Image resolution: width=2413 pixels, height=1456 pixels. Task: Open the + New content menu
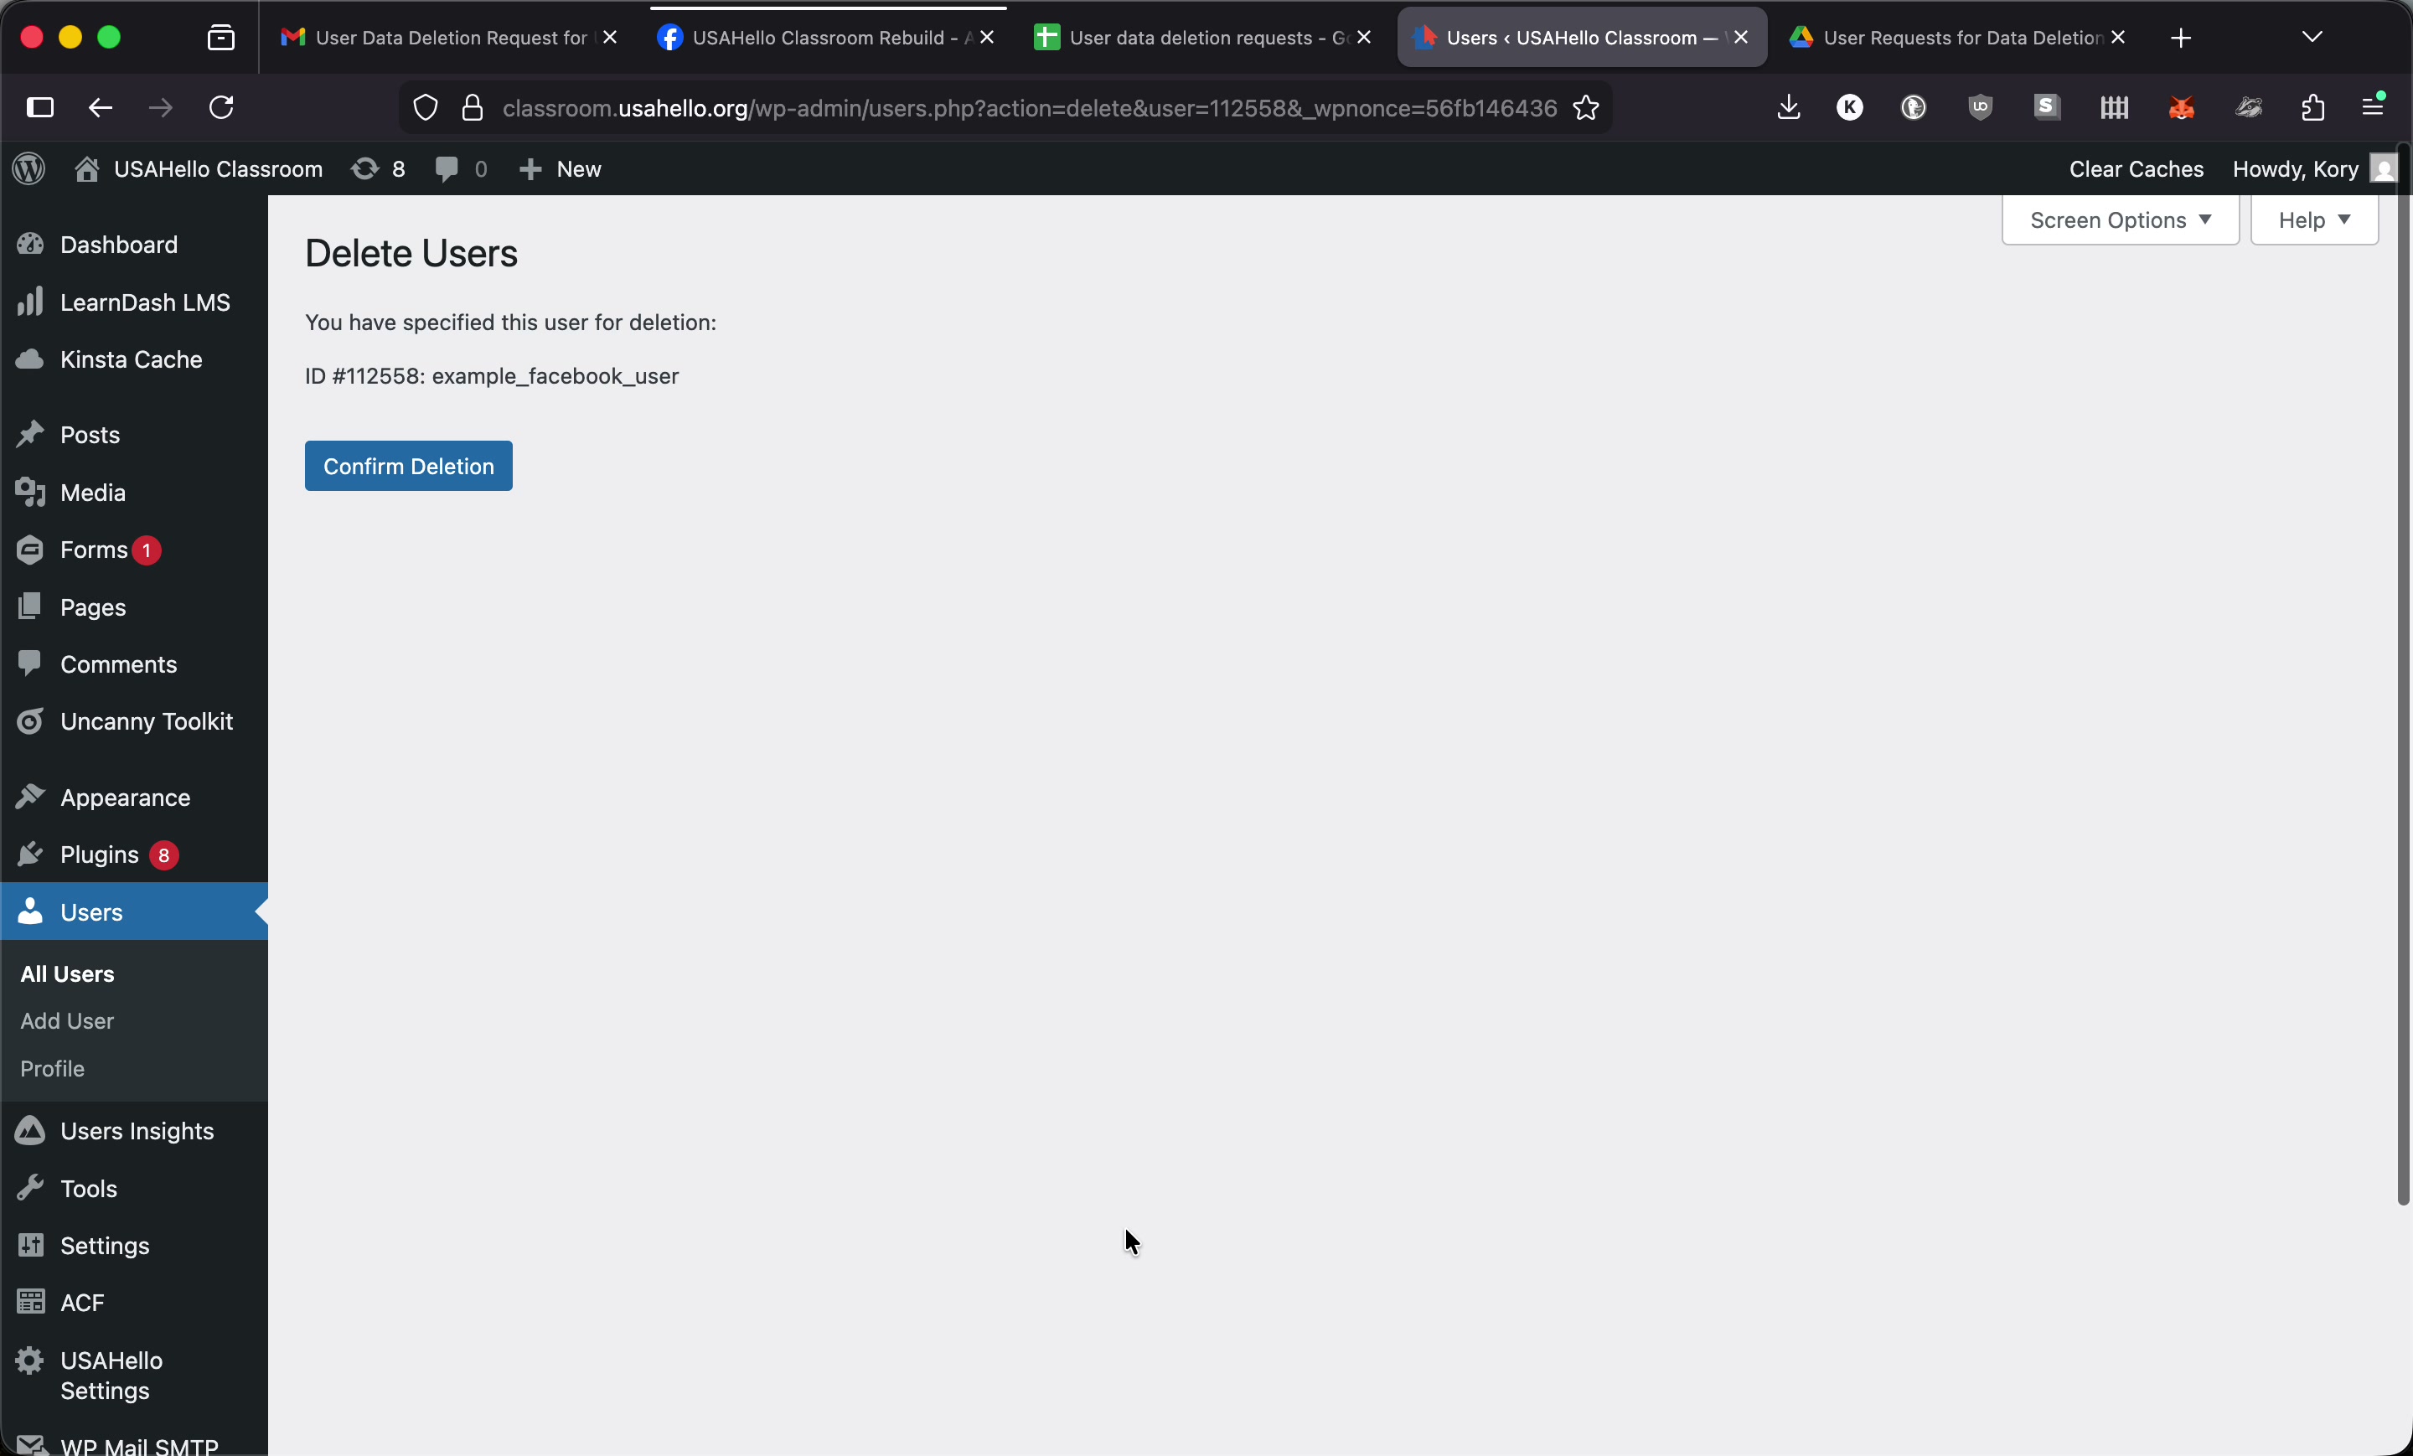tap(559, 168)
